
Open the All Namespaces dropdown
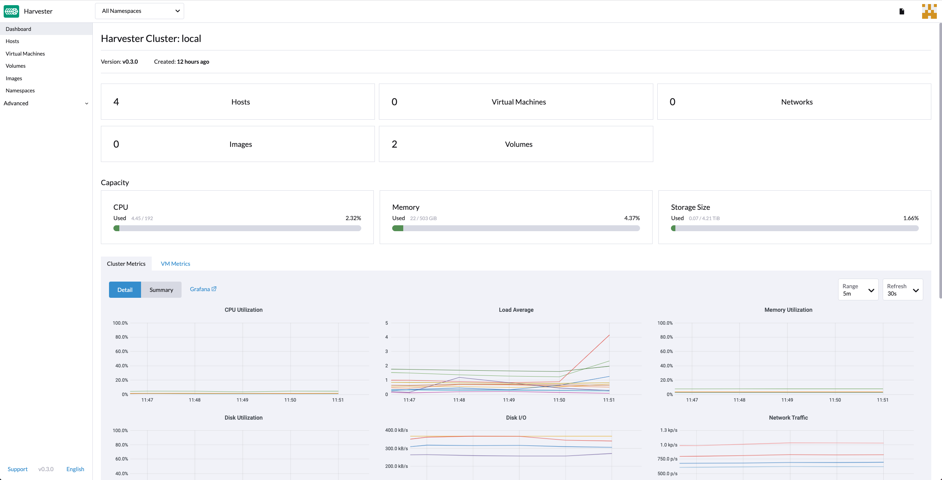tap(140, 11)
